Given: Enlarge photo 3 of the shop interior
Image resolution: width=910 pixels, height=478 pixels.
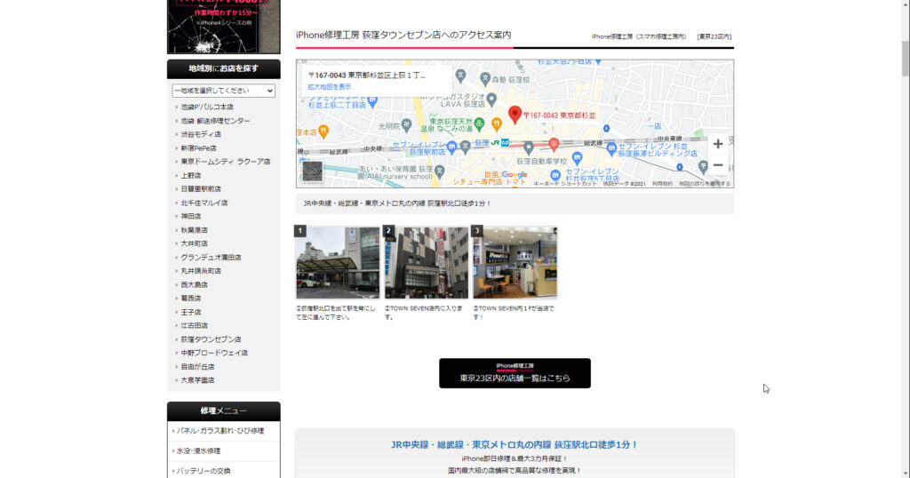Looking at the screenshot, I should coord(515,263).
